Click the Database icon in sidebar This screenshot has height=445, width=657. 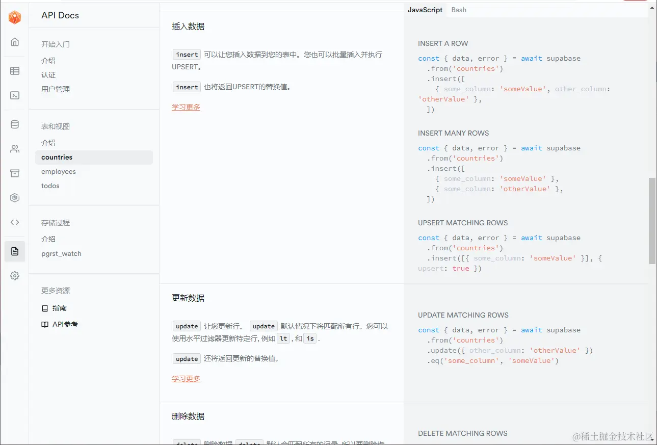(15, 124)
